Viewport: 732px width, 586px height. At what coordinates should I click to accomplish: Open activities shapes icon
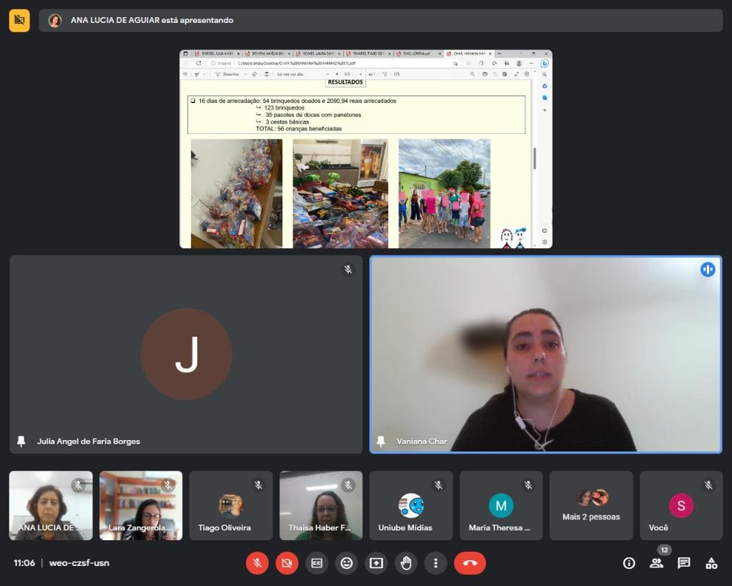click(711, 563)
